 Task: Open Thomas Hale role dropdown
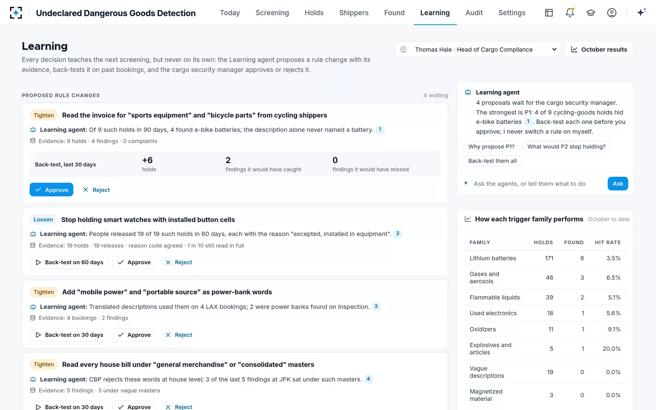478,50
